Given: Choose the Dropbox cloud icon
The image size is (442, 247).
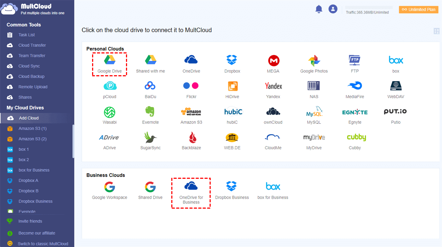Looking at the screenshot, I should [232, 64].
